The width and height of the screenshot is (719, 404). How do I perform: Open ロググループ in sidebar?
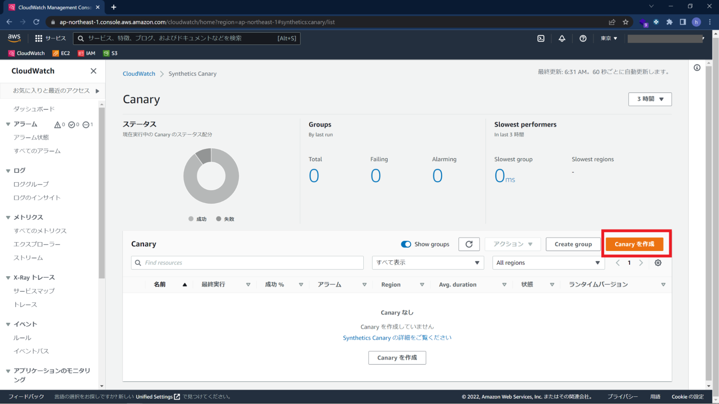(31, 184)
